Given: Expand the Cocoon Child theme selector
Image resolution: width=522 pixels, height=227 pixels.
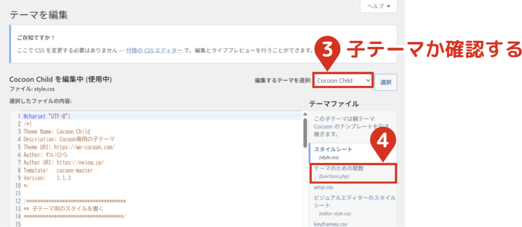Looking at the screenshot, I should click(x=343, y=80).
